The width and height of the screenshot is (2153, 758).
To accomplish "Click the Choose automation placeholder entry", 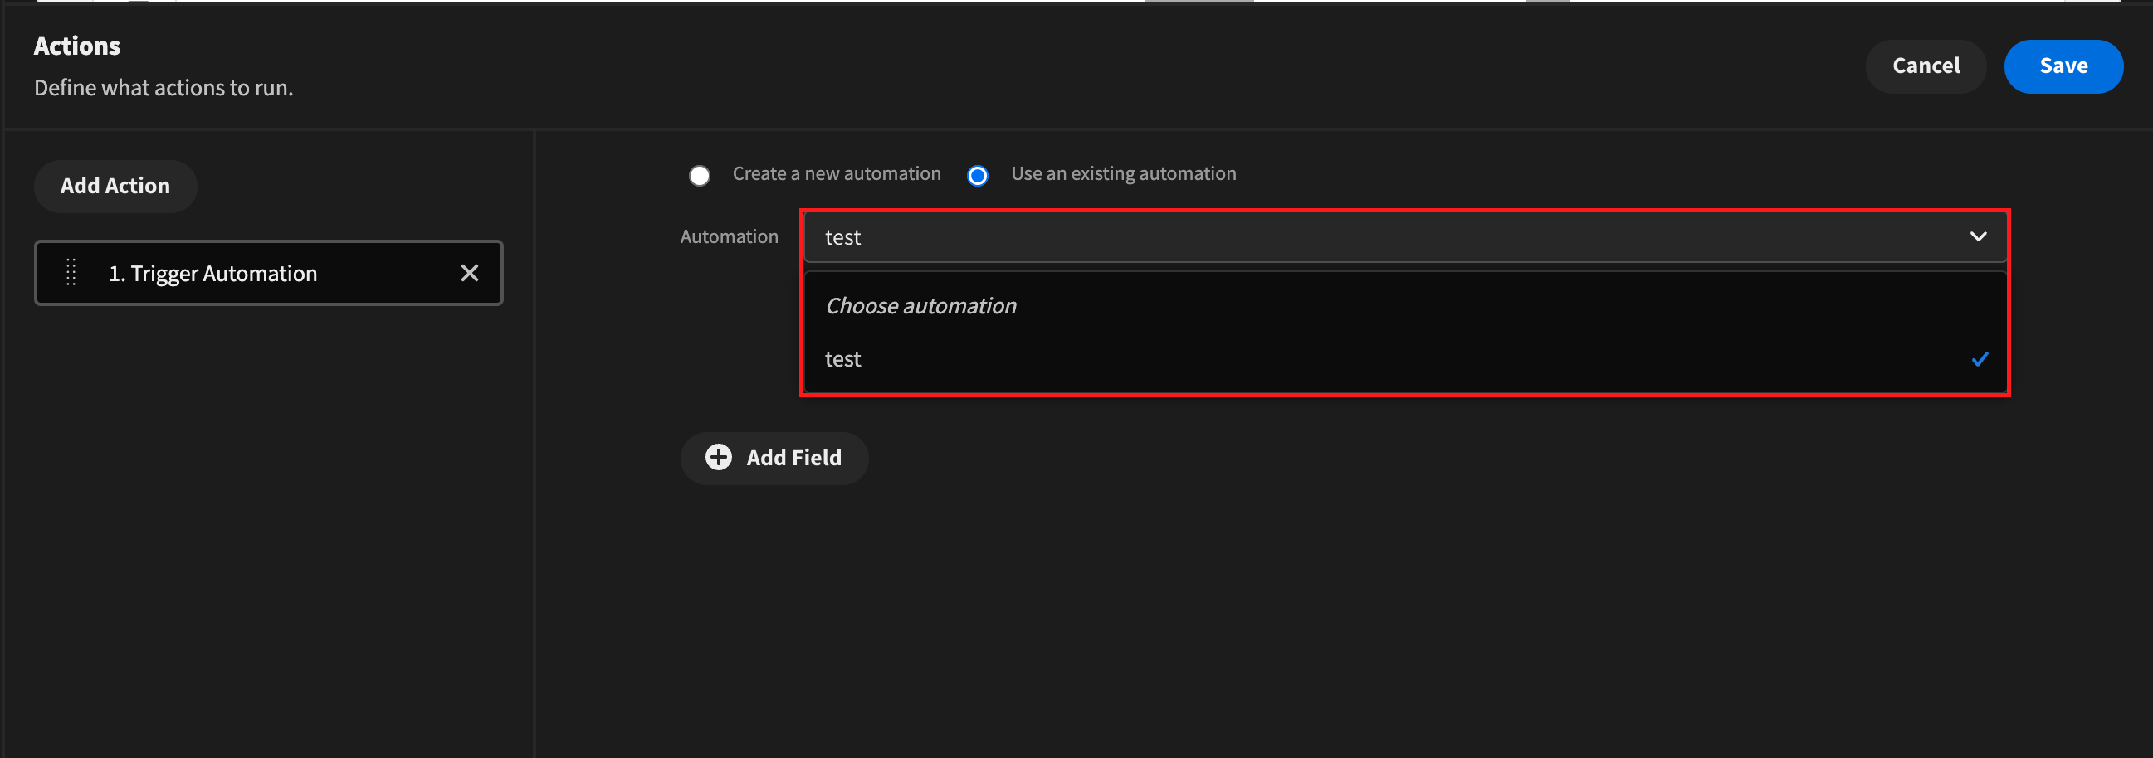I will pos(921,304).
